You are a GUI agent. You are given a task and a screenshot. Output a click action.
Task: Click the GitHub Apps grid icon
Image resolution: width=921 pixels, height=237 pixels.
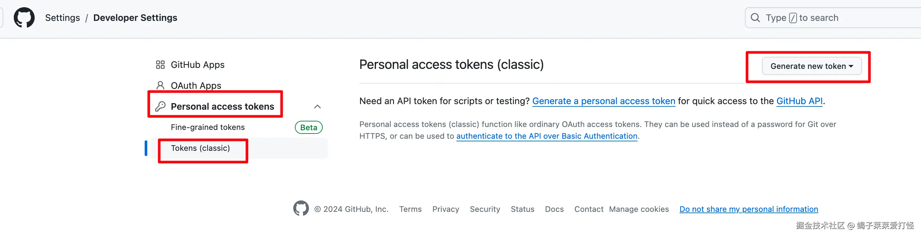point(160,65)
